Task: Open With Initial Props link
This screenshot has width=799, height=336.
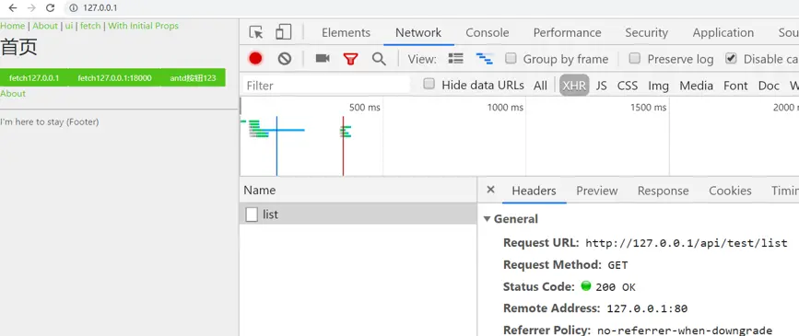Action: [143, 26]
